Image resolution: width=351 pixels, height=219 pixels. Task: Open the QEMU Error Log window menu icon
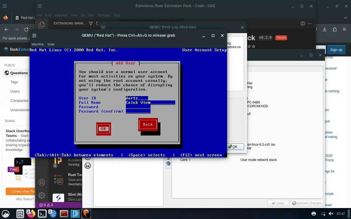click(x=103, y=27)
